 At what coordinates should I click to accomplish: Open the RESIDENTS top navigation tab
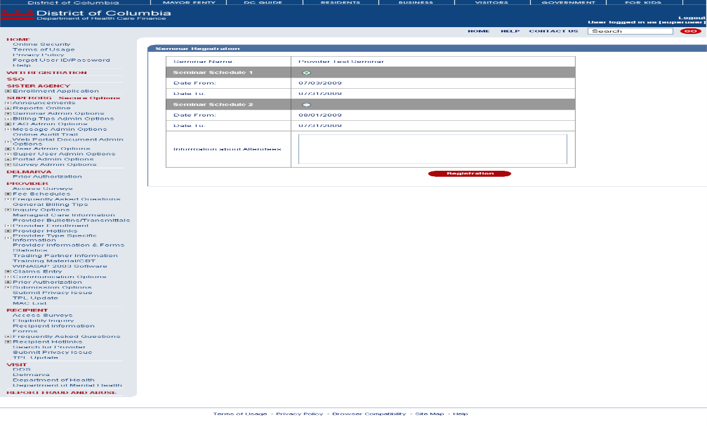pos(340,2)
